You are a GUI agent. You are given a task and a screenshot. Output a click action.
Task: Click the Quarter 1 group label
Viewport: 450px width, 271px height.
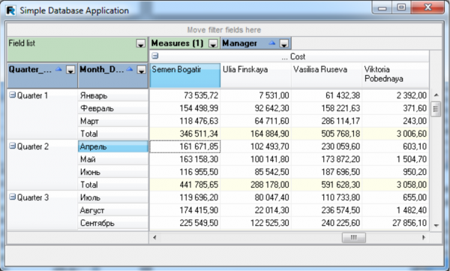[x=32, y=95]
